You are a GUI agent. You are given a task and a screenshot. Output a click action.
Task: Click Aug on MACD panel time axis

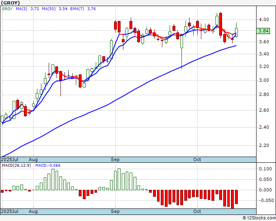pos(33,211)
